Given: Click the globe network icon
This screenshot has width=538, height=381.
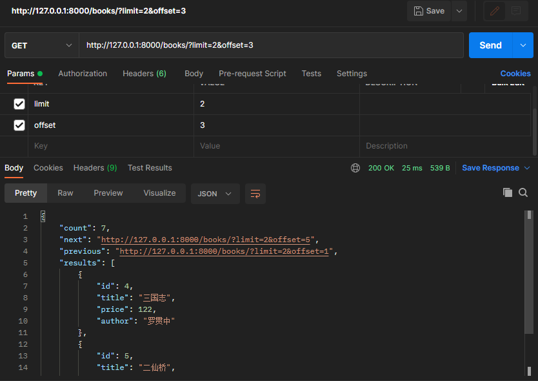Looking at the screenshot, I should click(355, 168).
